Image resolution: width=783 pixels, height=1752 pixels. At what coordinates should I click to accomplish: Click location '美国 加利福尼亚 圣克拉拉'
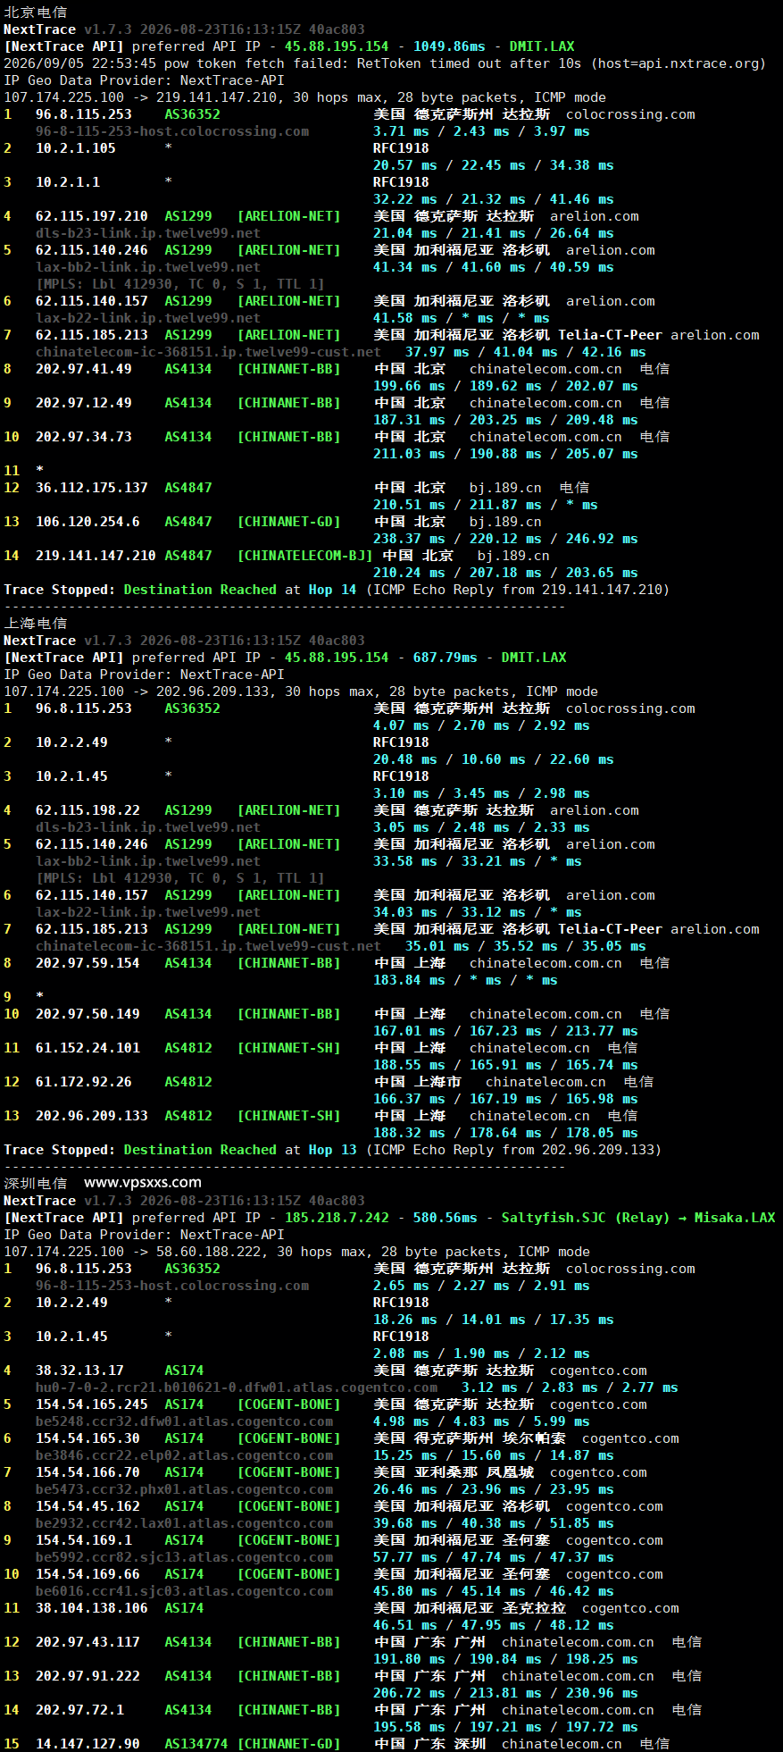(470, 1608)
